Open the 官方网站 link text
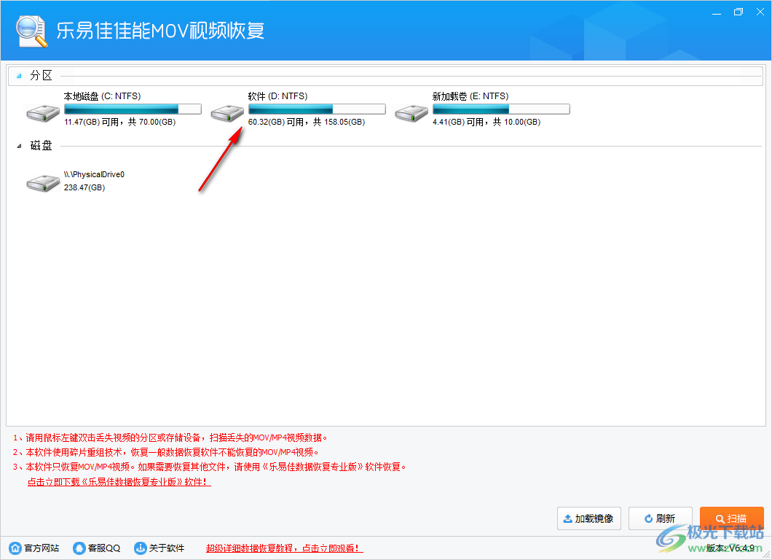The width and height of the screenshot is (772, 560). [42, 548]
